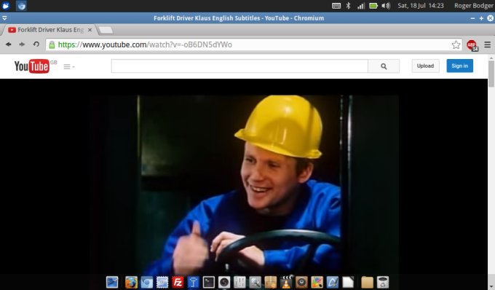Select the Chromium window in the panel
This screenshot has width=495, height=290.
click(x=21, y=5)
